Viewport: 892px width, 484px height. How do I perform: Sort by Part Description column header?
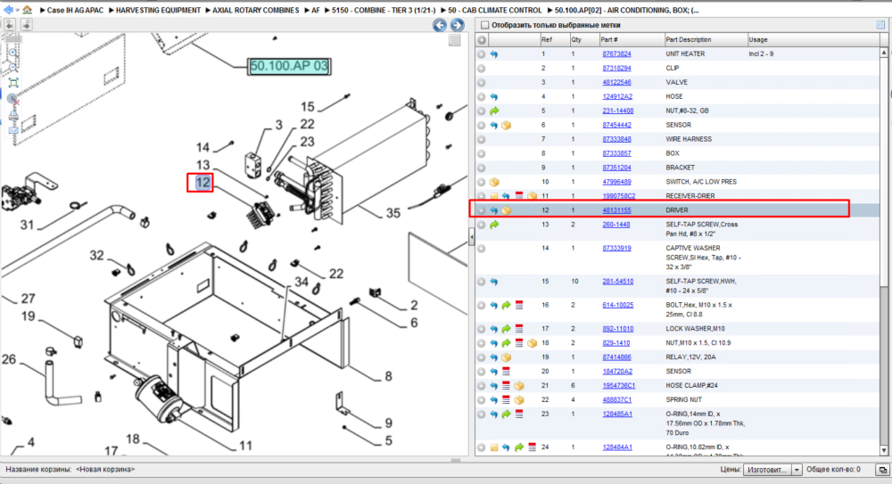[706, 40]
